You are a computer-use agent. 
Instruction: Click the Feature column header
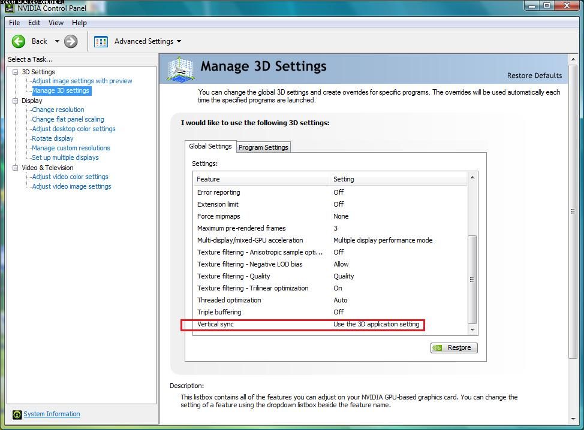[x=261, y=179]
